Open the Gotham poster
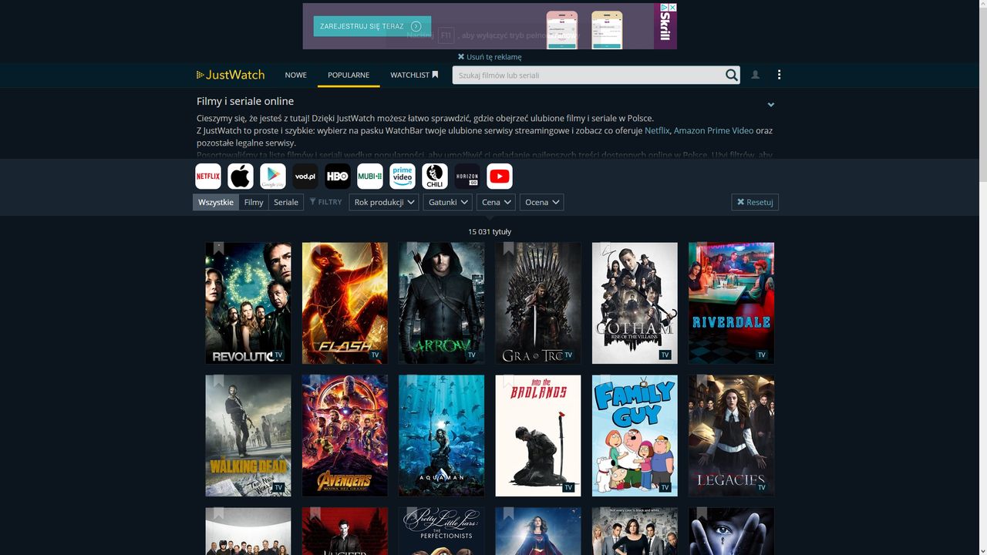987x555 pixels. pos(635,303)
